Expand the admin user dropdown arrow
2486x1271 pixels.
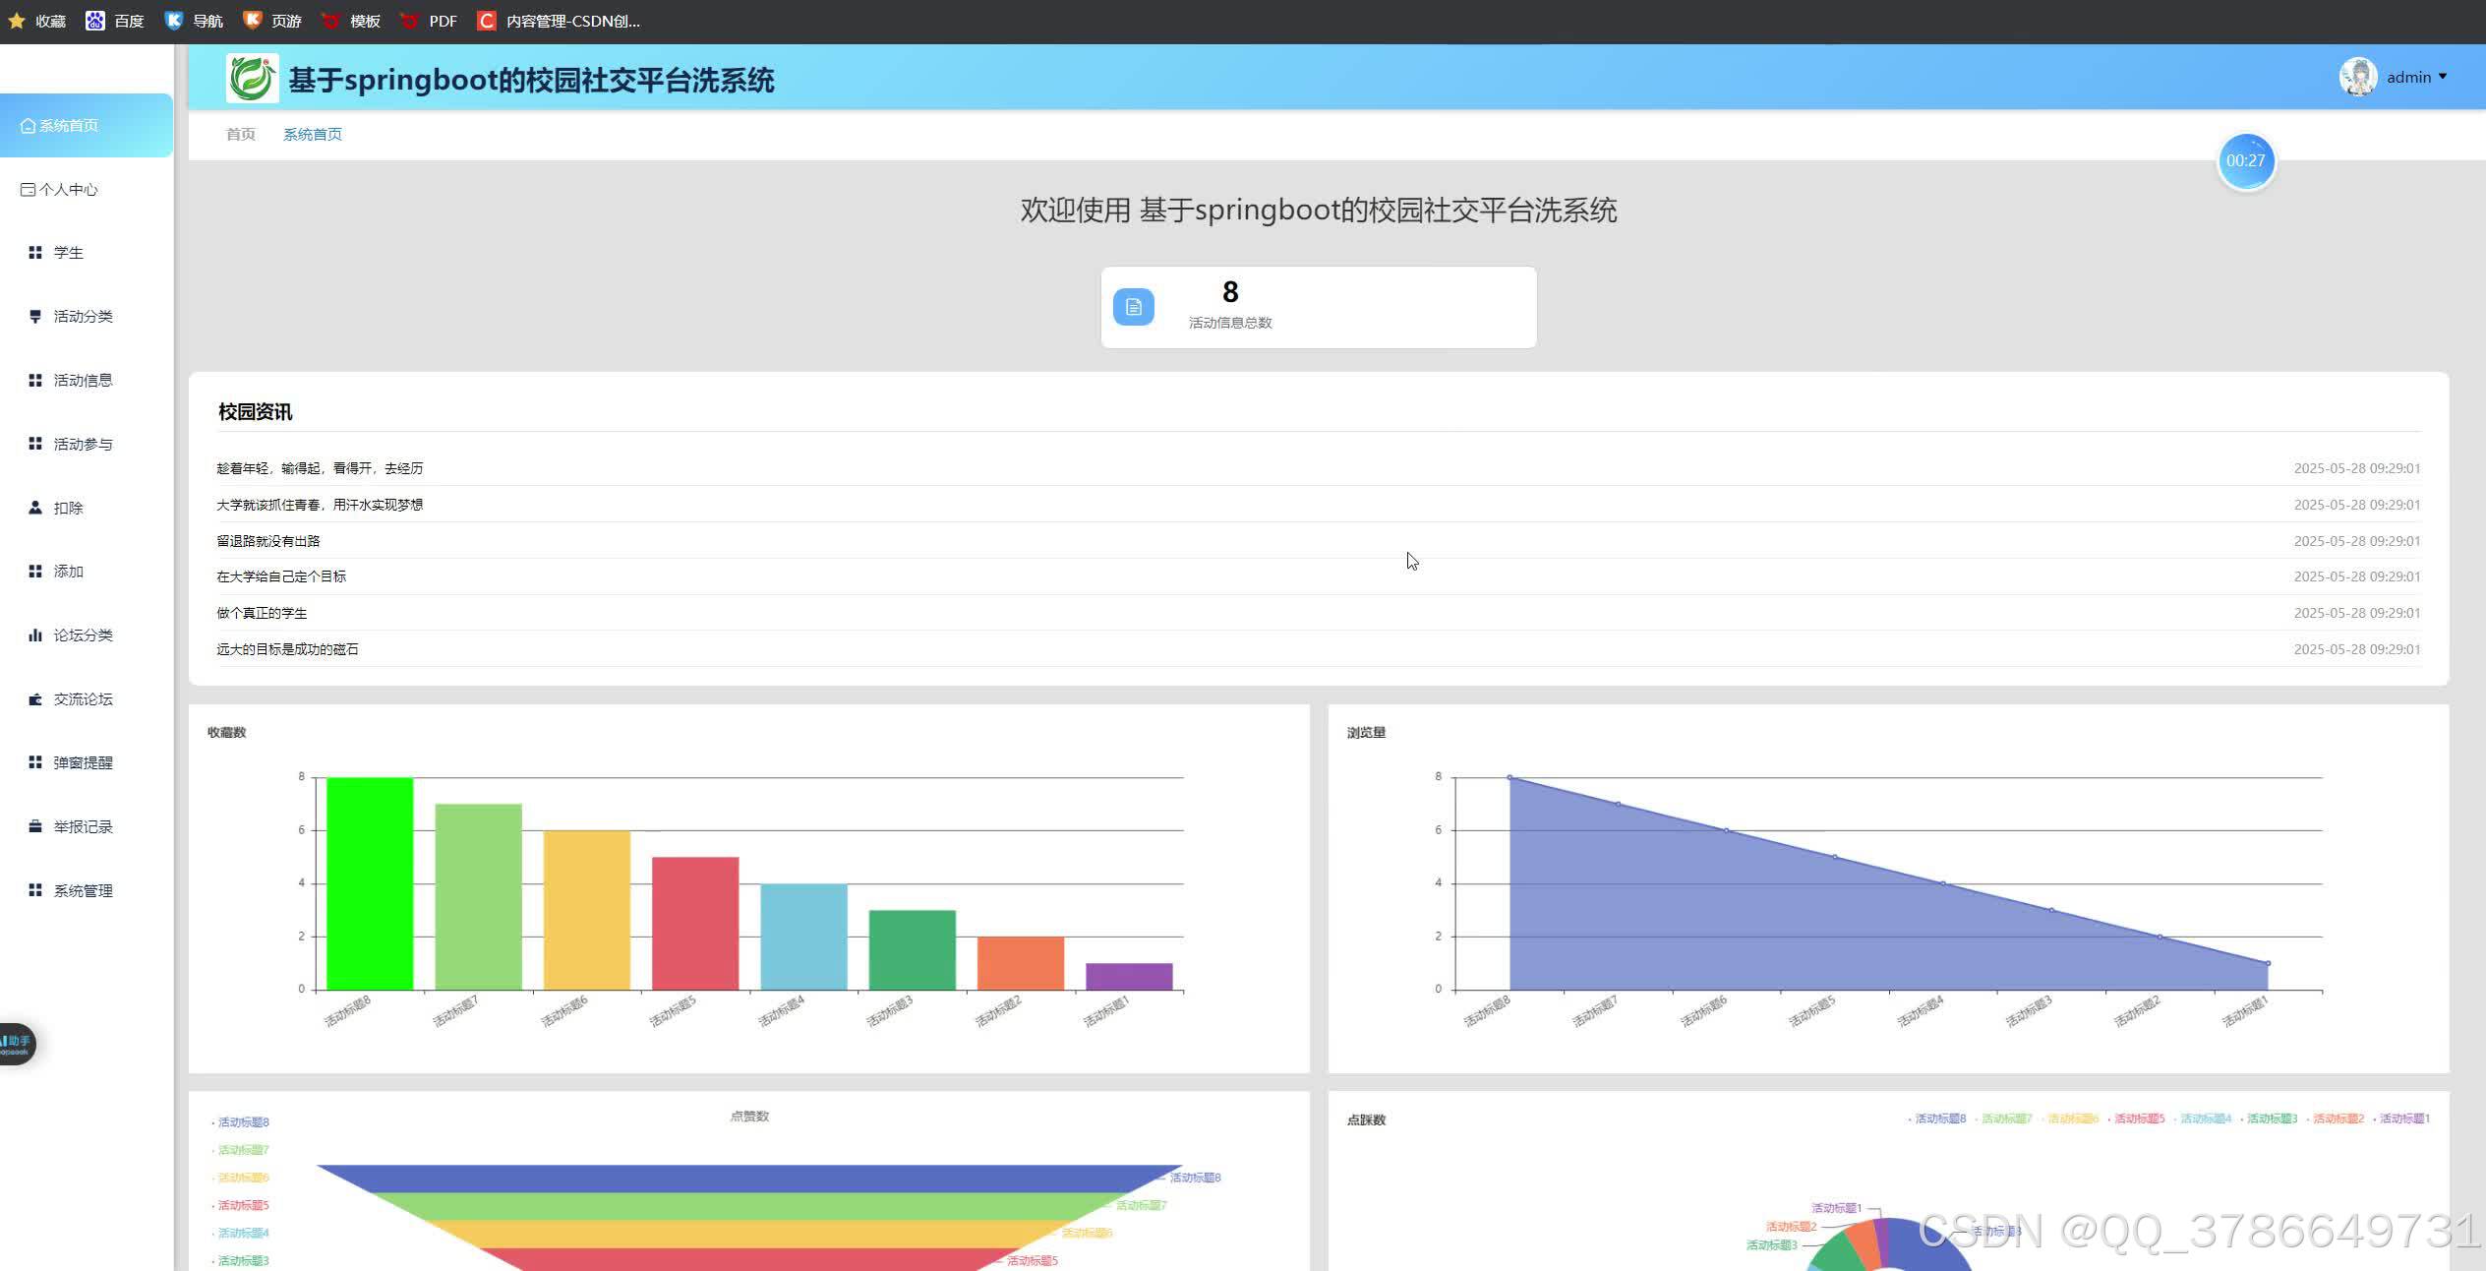(2443, 77)
